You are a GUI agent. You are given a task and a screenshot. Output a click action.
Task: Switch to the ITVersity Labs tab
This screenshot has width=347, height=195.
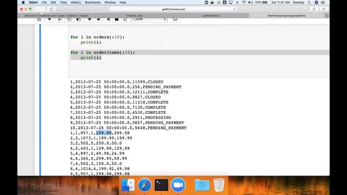pos(134,16)
